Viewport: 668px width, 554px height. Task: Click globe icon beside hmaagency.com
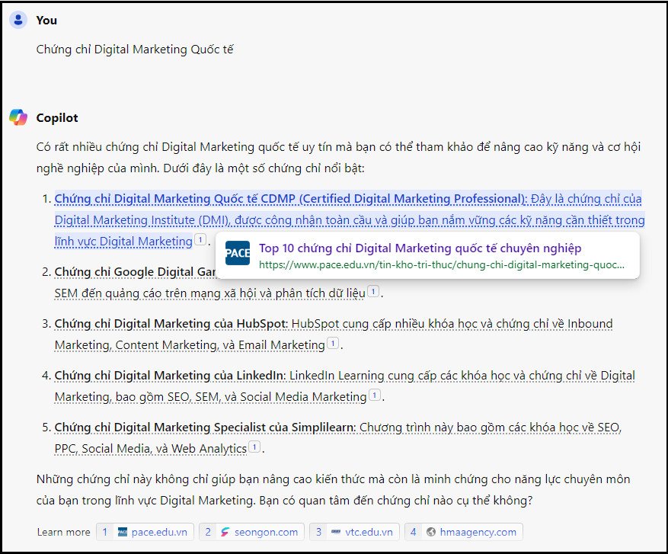[x=430, y=532]
